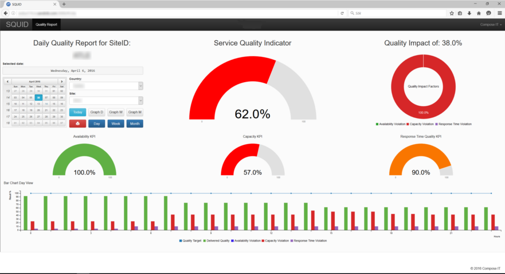
Task: Expand the Site dropdown
Action: tap(141, 100)
